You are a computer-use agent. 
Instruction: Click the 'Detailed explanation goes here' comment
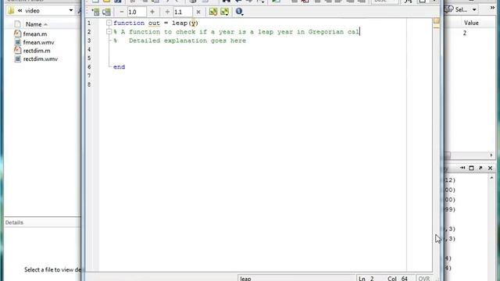pyautogui.click(x=187, y=41)
